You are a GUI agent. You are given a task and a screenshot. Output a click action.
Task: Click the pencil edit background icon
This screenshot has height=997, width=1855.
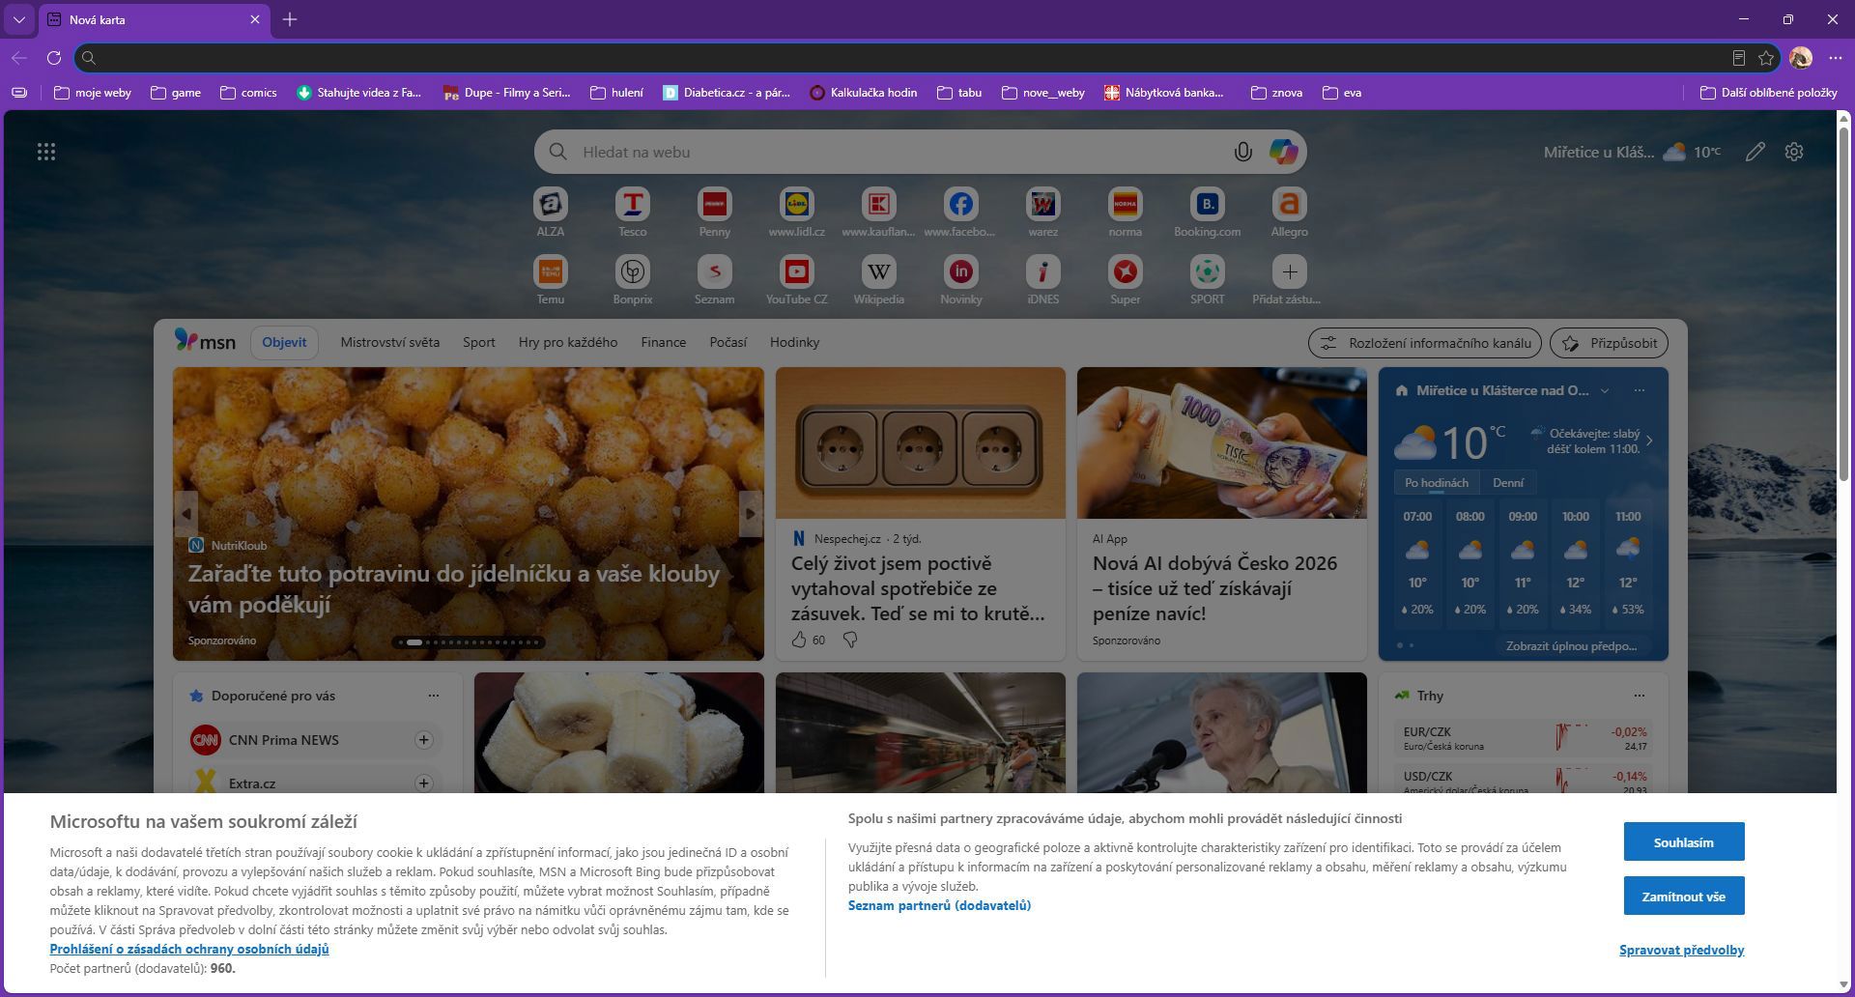(x=1755, y=152)
